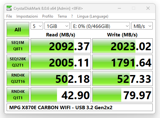Start all benchmarks with the All button
This screenshot has width=160, height=118.
(18, 29)
